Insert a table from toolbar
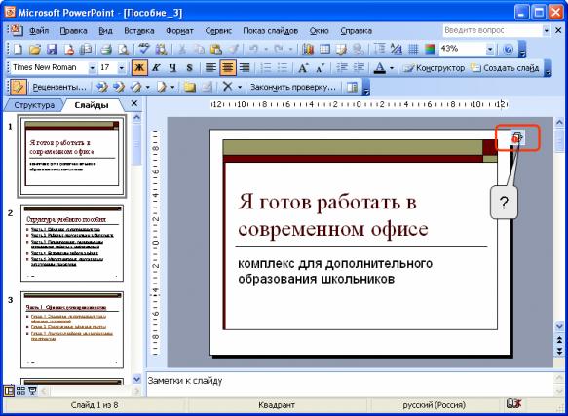The width and height of the screenshot is (568, 416). [325, 49]
